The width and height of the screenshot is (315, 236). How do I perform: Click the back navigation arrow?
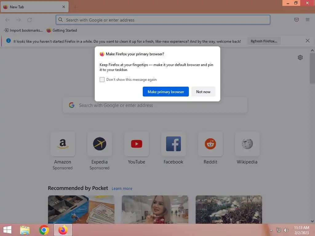tap(7, 20)
